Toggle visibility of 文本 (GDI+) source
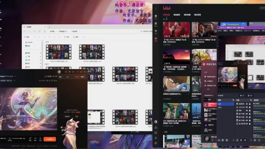Screen dimensions: 265x149 click(x=247, y=107)
